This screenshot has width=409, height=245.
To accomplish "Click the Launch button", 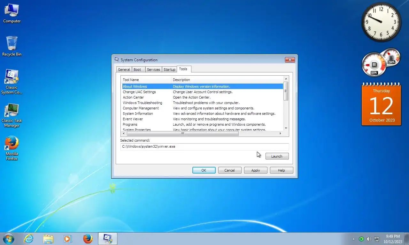I will click(x=277, y=156).
